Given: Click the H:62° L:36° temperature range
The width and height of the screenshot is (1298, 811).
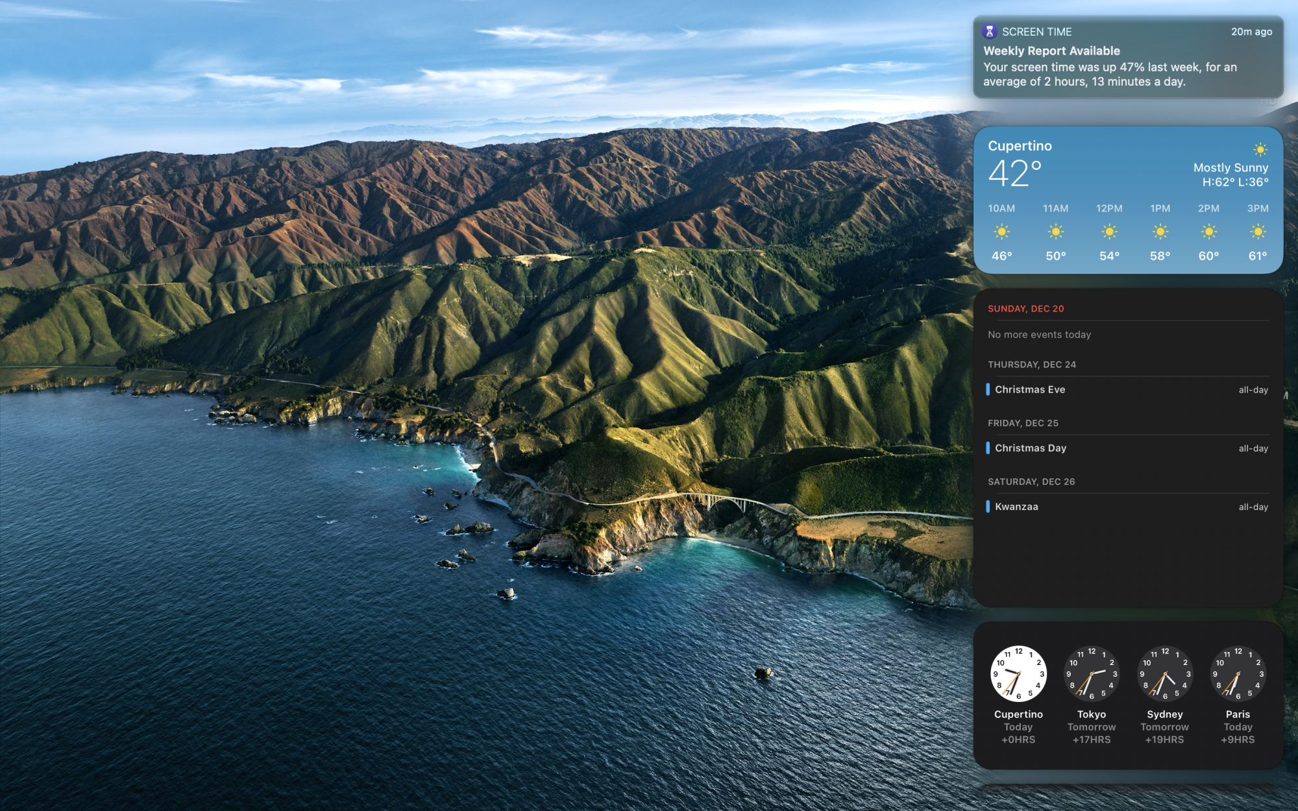Looking at the screenshot, I should point(1235,182).
